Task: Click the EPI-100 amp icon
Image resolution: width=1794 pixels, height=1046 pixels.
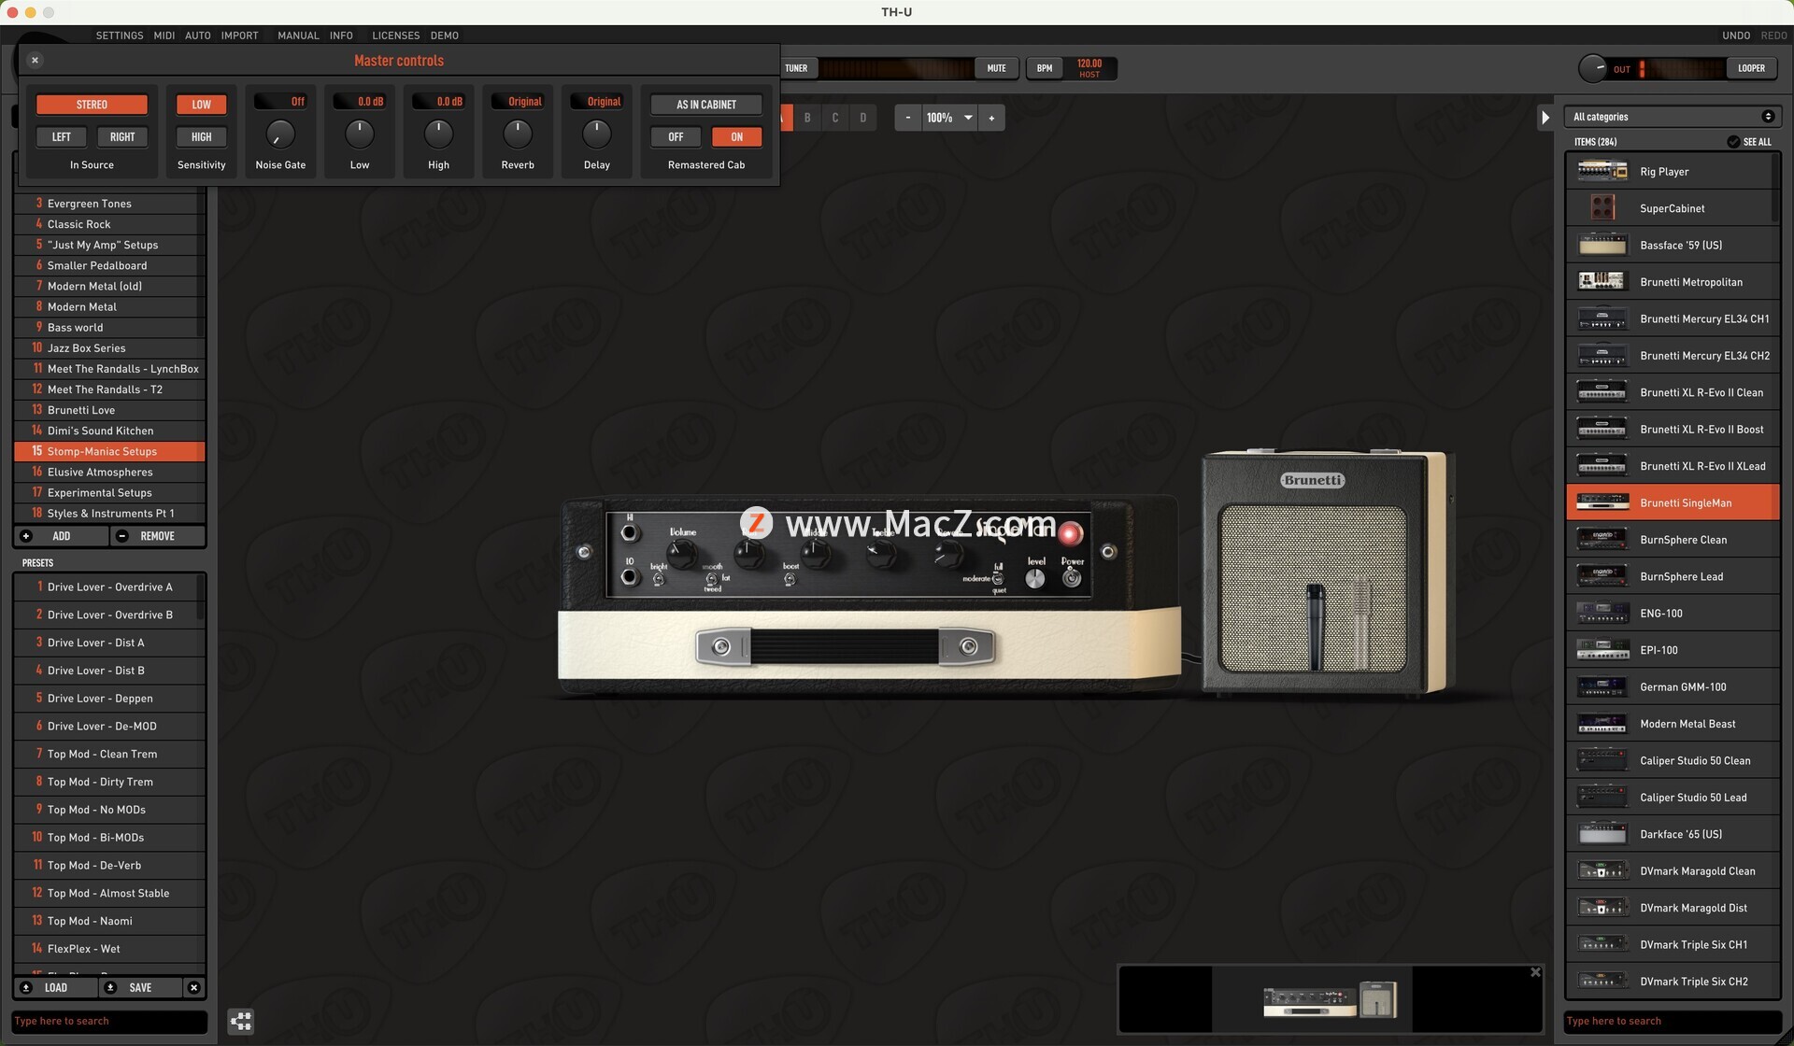Action: click(x=1602, y=650)
